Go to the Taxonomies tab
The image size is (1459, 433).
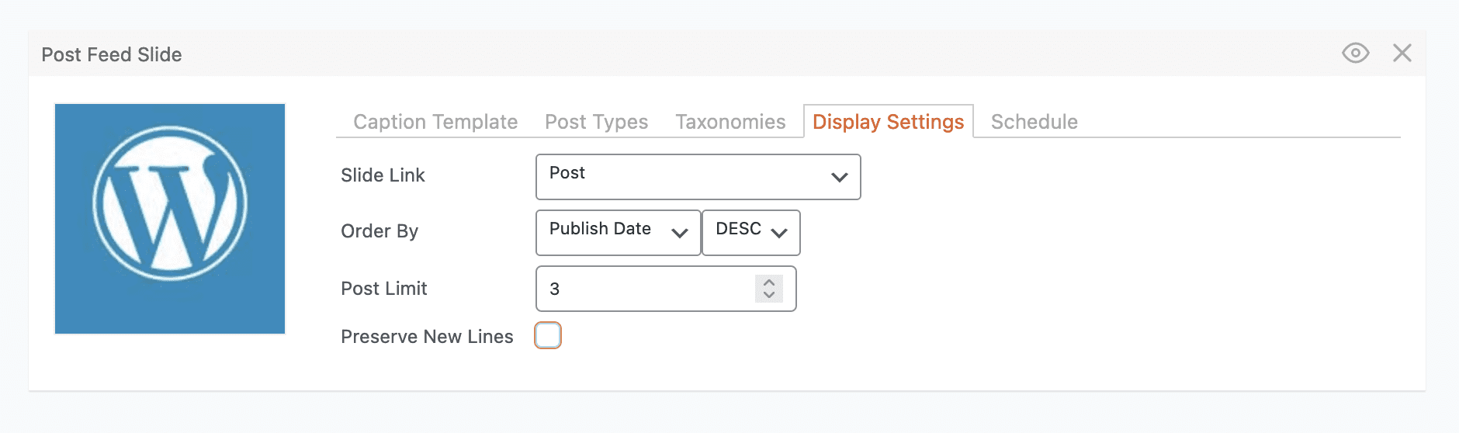coord(730,122)
